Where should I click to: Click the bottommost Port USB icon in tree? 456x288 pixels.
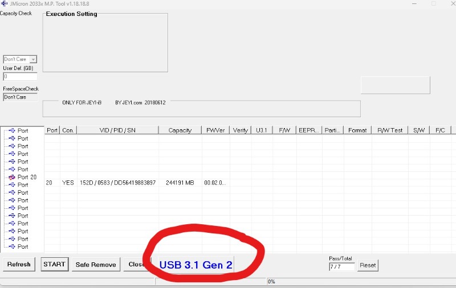pyautogui.click(x=12, y=246)
